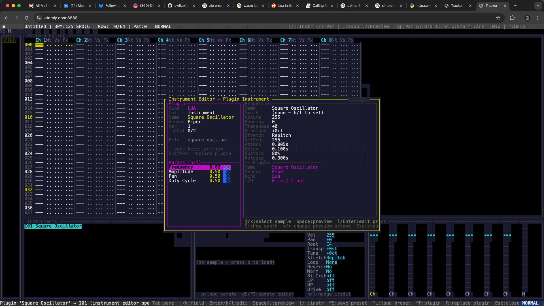Change the Stretch mode from Repitch
This screenshot has height=306, width=544.
click(335, 258)
